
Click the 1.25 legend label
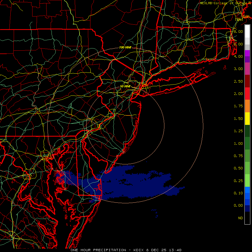point(238,131)
